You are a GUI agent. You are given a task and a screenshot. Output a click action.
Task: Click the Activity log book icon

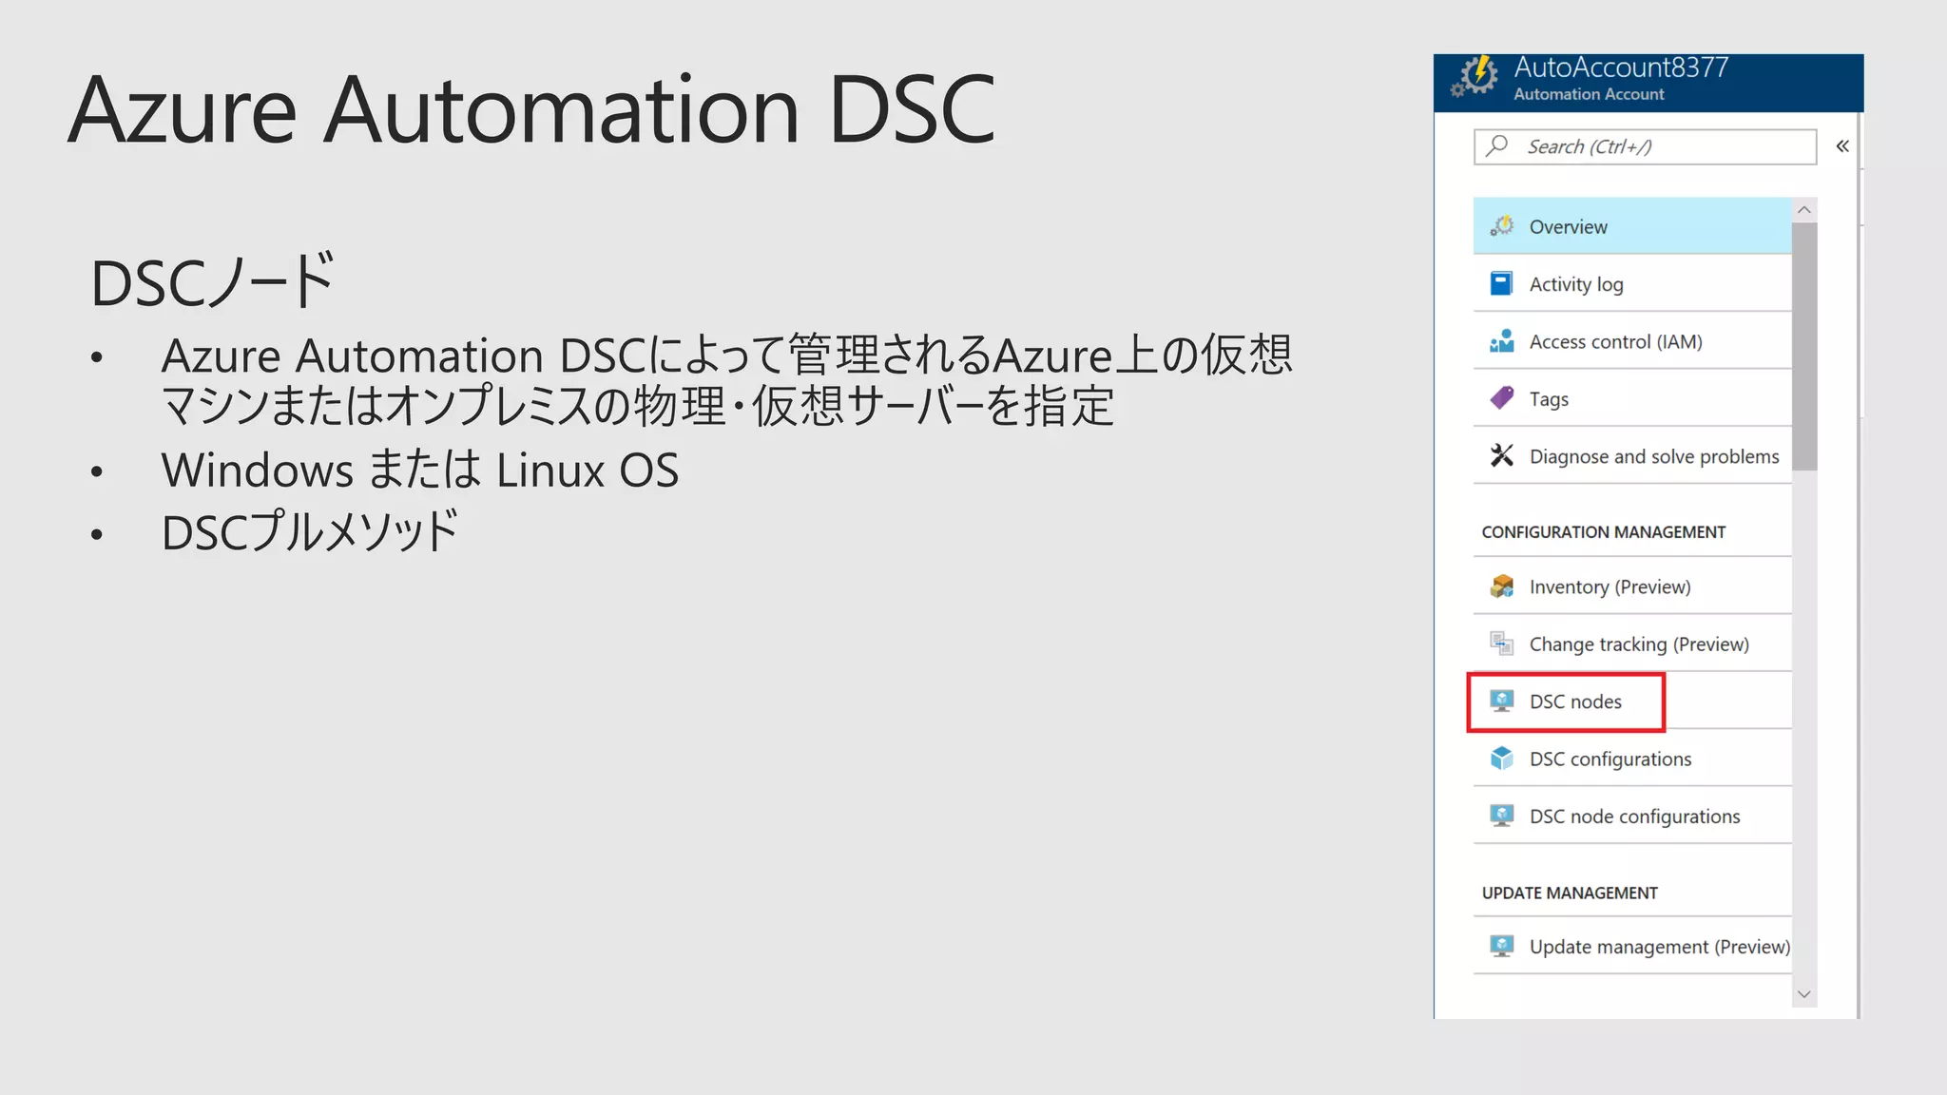tap(1501, 283)
